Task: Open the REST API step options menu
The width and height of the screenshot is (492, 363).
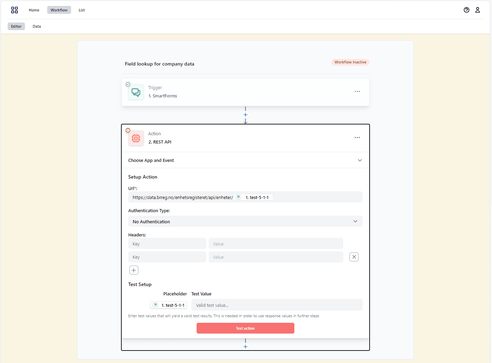Action: pos(357,138)
